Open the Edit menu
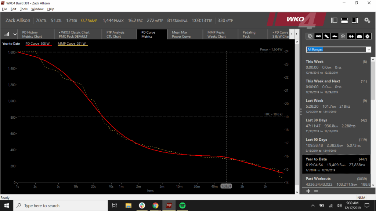 pos(14,9)
